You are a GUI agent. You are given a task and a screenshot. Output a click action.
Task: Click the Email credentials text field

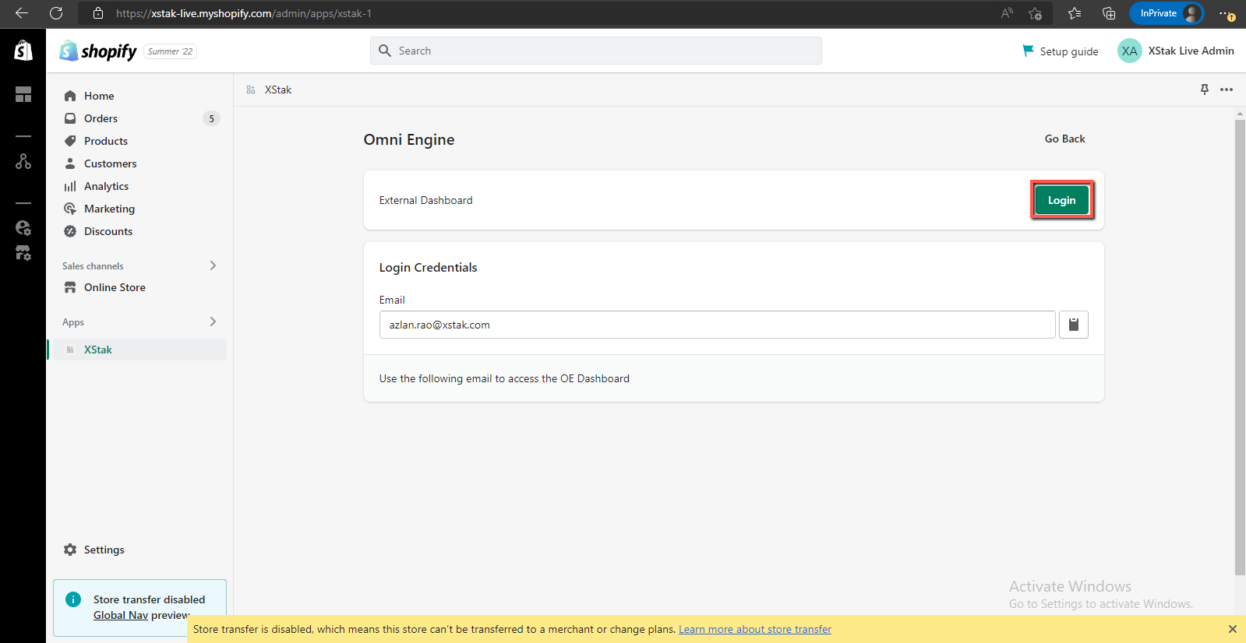click(x=717, y=325)
